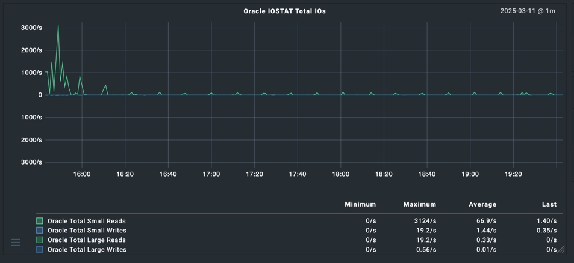Toggle the Oracle Total Large Writes series
Screen dimensions: 574x263
(87, 250)
